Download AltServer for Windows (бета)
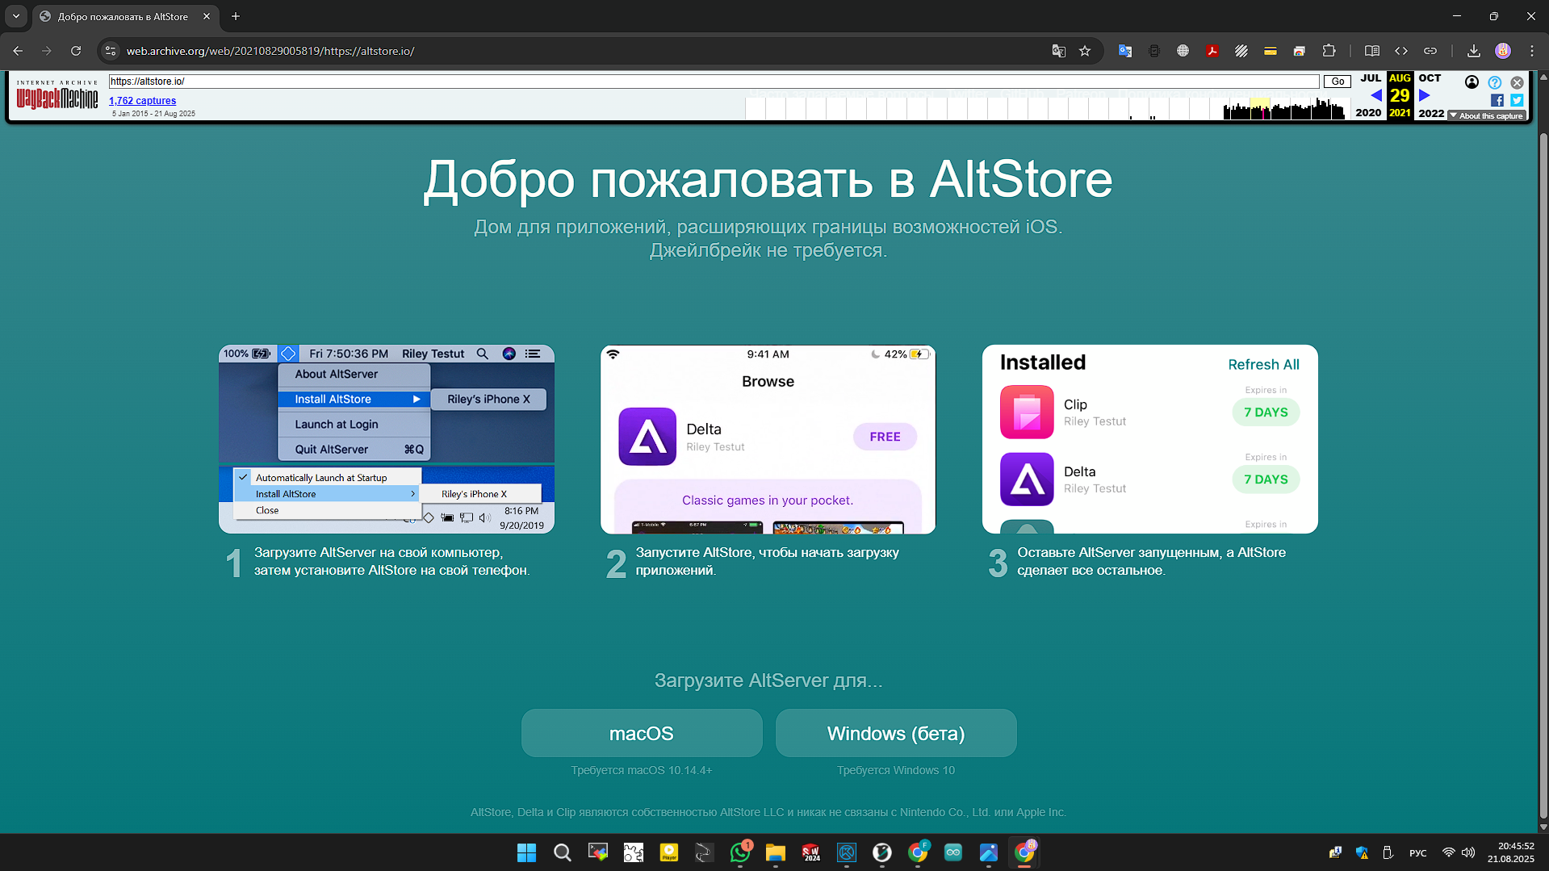1549x871 pixels. click(896, 733)
